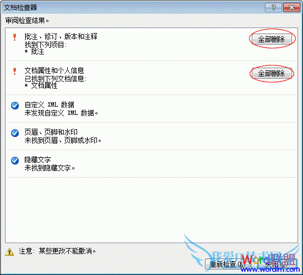The width and height of the screenshot is (303, 275).
Task: Click the 自定义 XML 数据 heading text
Action: (x=49, y=105)
